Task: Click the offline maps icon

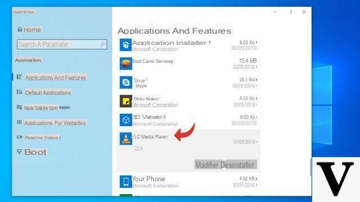Action: tap(19, 107)
